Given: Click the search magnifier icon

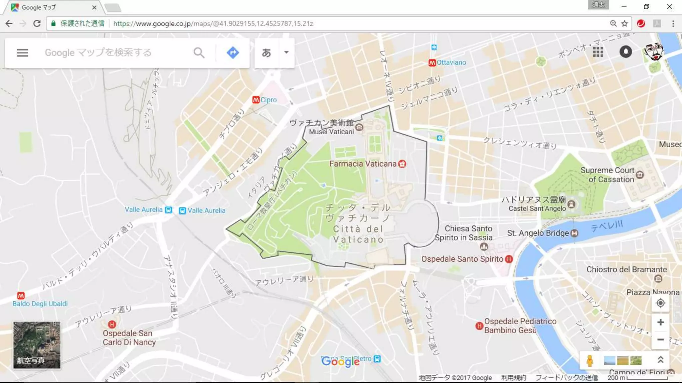Looking at the screenshot, I should pos(199,53).
